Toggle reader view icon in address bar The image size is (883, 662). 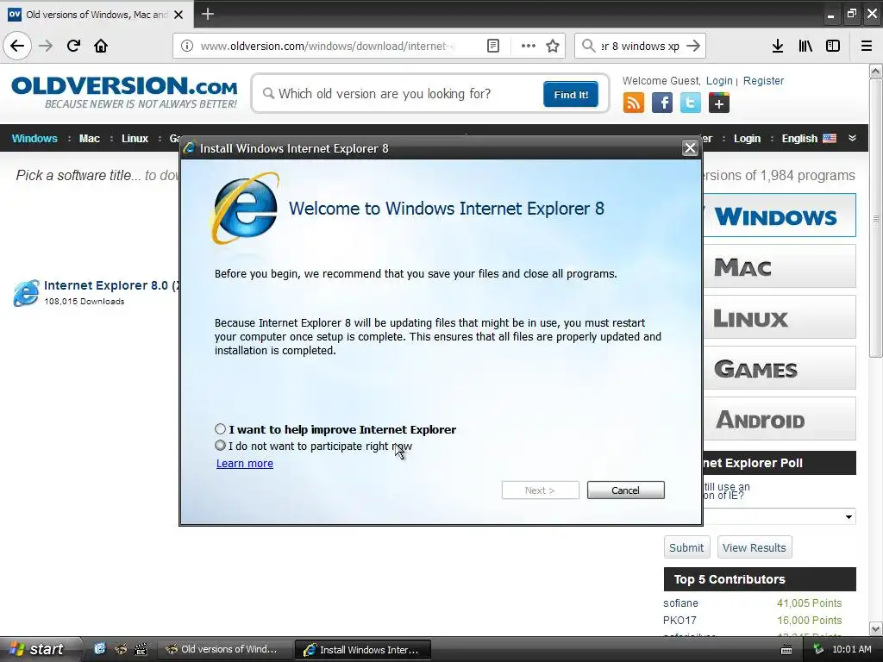point(492,46)
